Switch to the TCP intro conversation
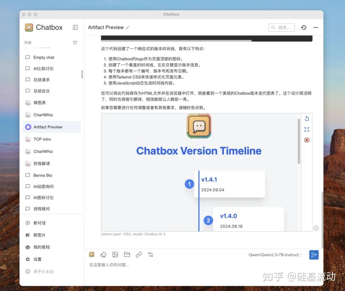 click(x=42, y=139)
